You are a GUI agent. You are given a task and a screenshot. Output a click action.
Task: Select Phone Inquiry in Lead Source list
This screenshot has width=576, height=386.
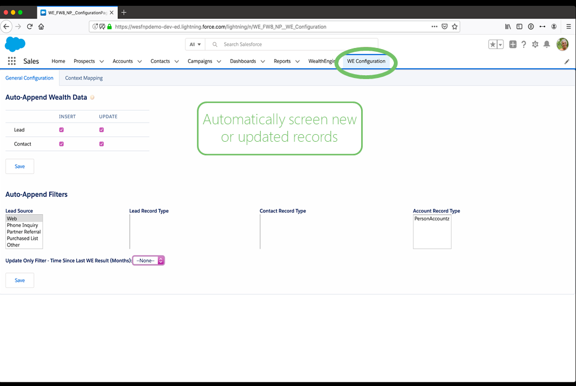(x=23, y=225)
